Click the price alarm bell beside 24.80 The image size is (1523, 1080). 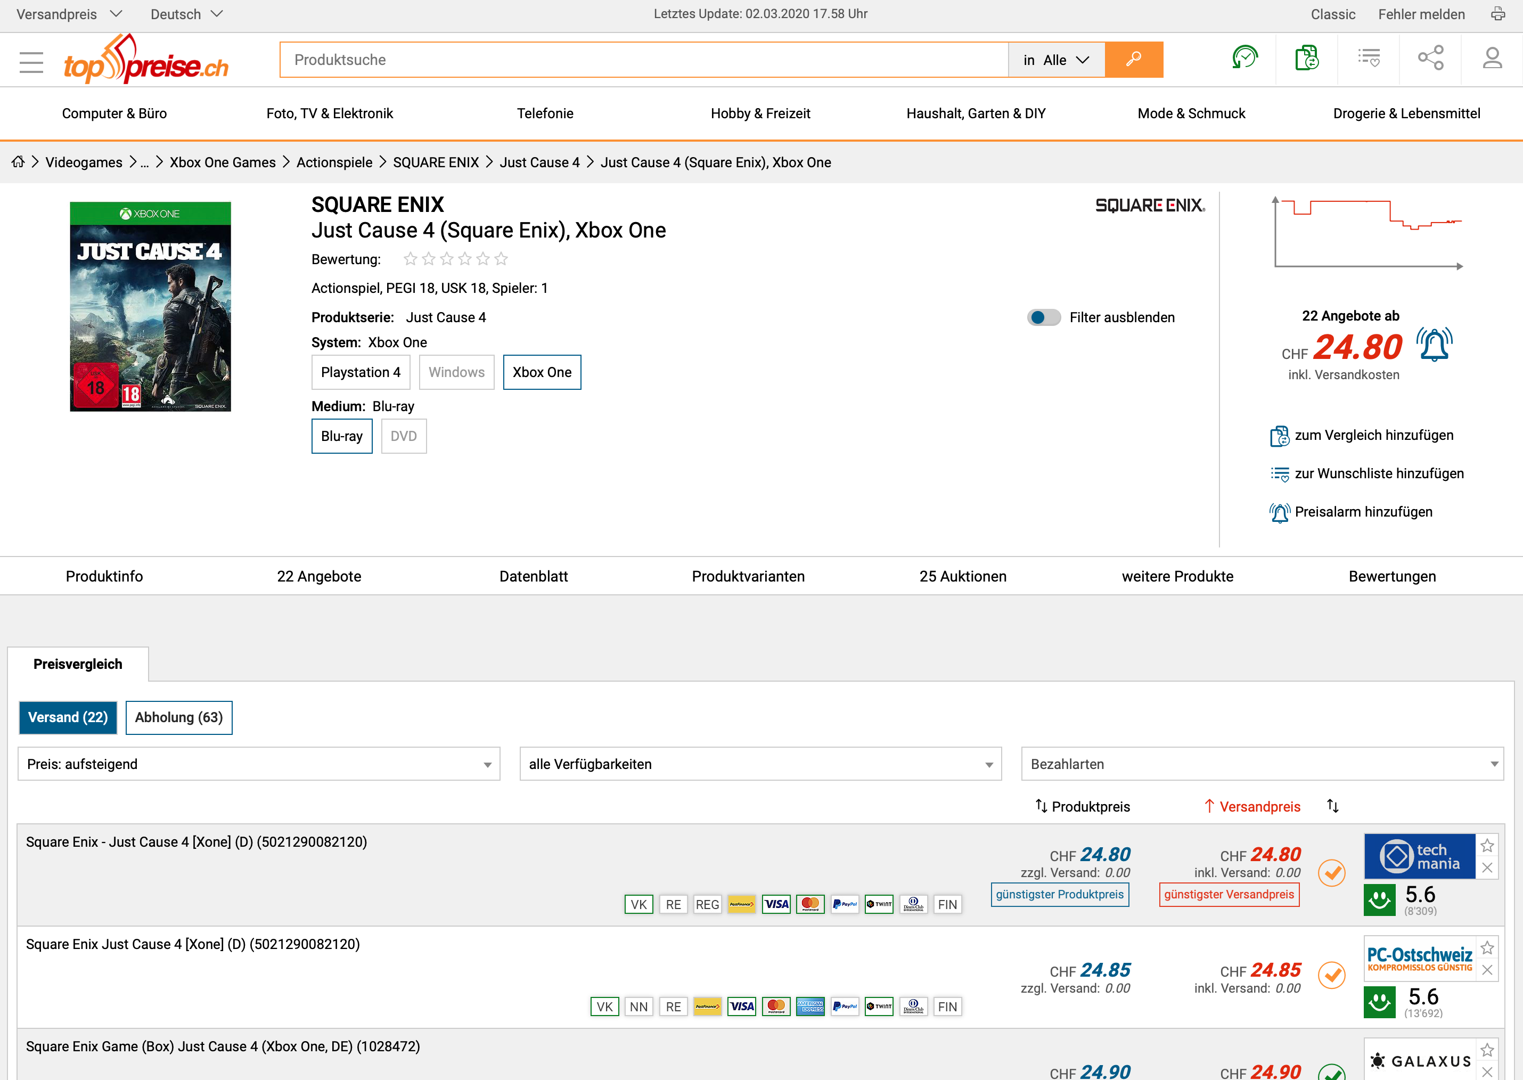click(1434, 345)
